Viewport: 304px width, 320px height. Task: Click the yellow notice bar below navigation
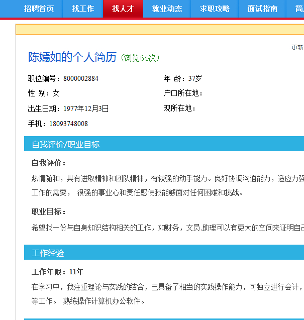(160, 30)
